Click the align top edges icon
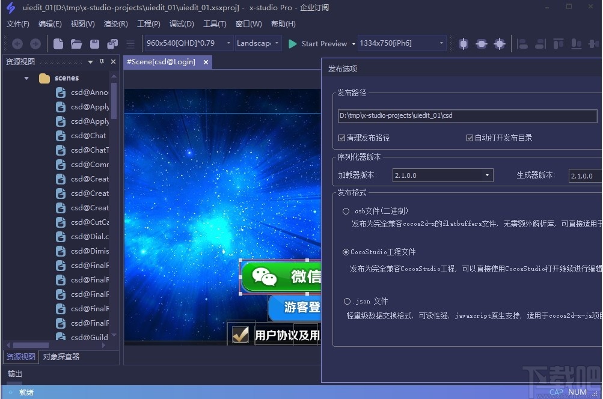 [558, 43]
